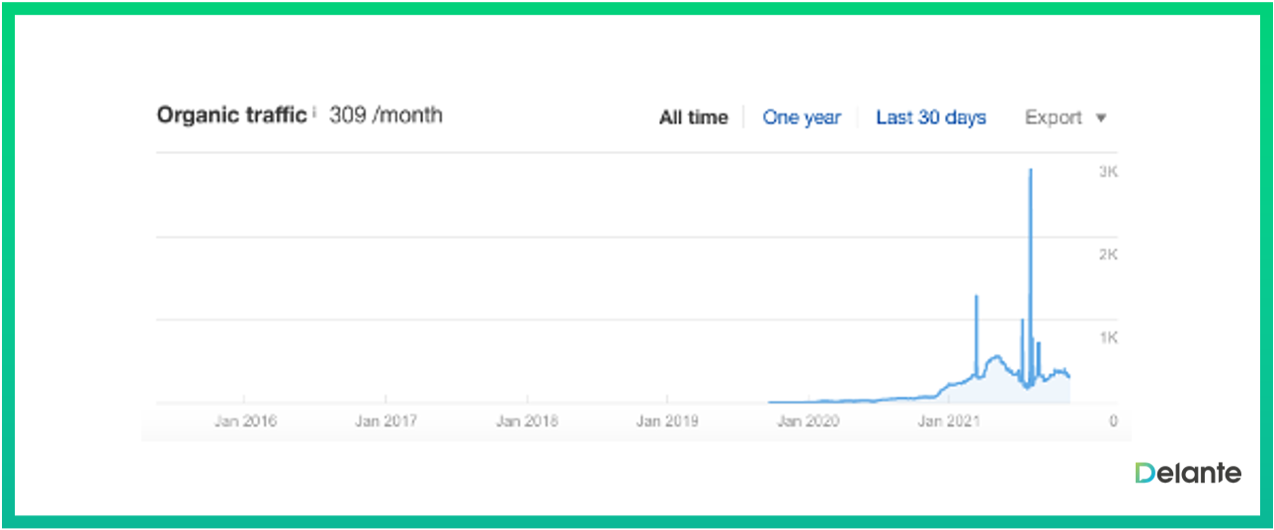Viewport: 1274px width, 530px height.
Task: Click the Jan 2020 axis label
Action: click(x=807, y=421)
